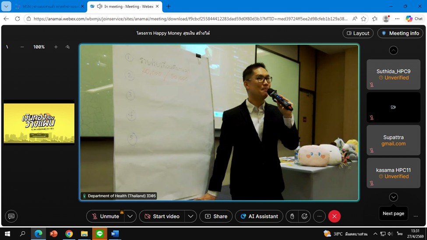427x240 pixels.
Task: Switch to the MSN browser tab
Action: click(x=48, y=7)
